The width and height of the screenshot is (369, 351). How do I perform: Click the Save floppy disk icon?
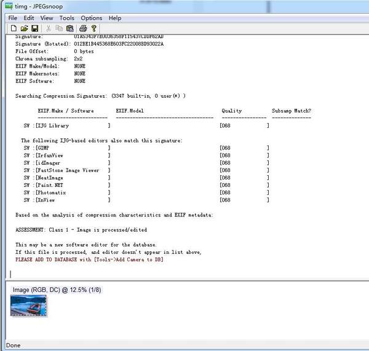point(34,28)
